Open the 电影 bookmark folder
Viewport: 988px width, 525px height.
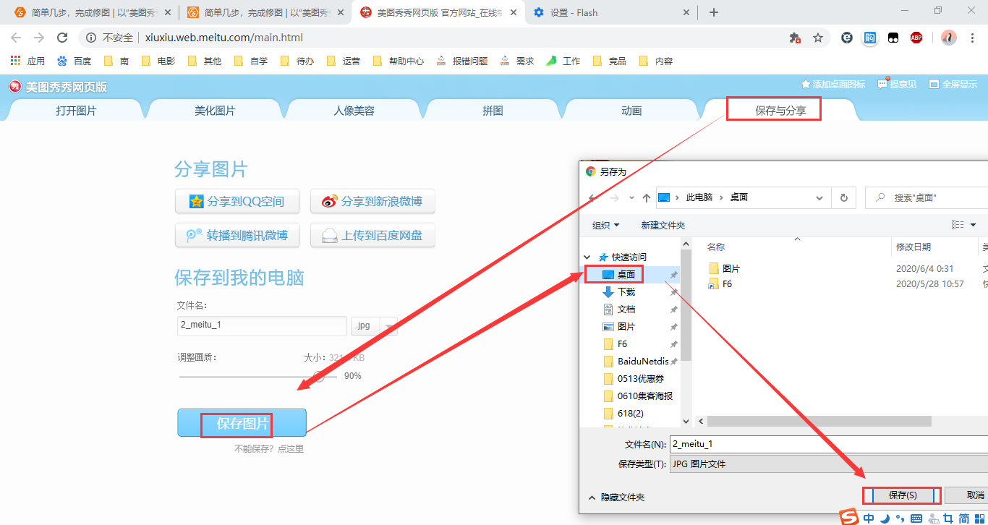click(x=158, y=61)
